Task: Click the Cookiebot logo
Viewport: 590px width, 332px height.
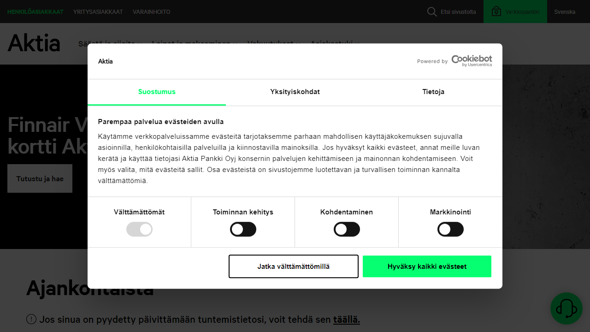Action: click(471, 61)
